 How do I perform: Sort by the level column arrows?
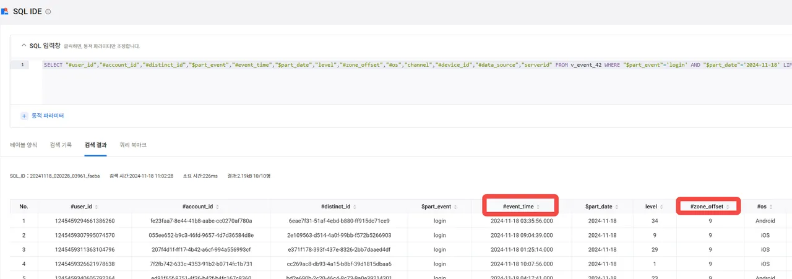[x=662, y=207]
